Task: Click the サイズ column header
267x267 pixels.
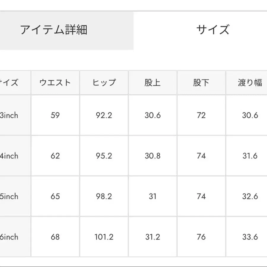Action: tap(9, 82)
